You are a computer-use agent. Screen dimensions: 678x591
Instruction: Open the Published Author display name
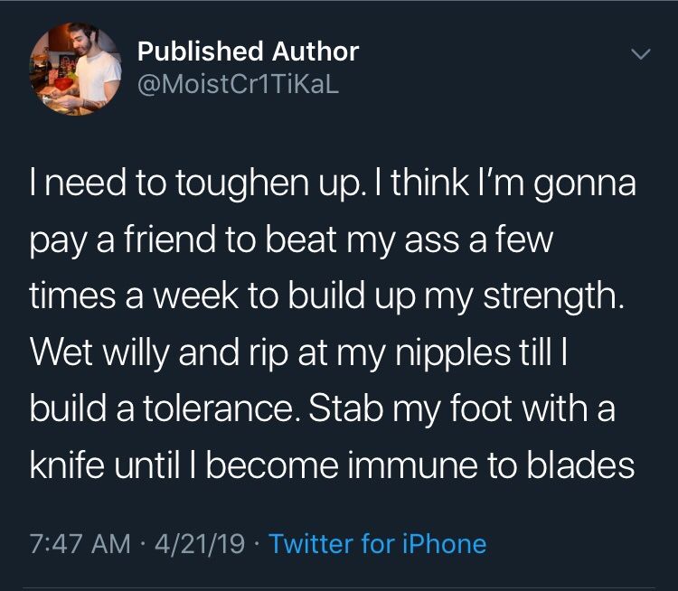[249, 52]
